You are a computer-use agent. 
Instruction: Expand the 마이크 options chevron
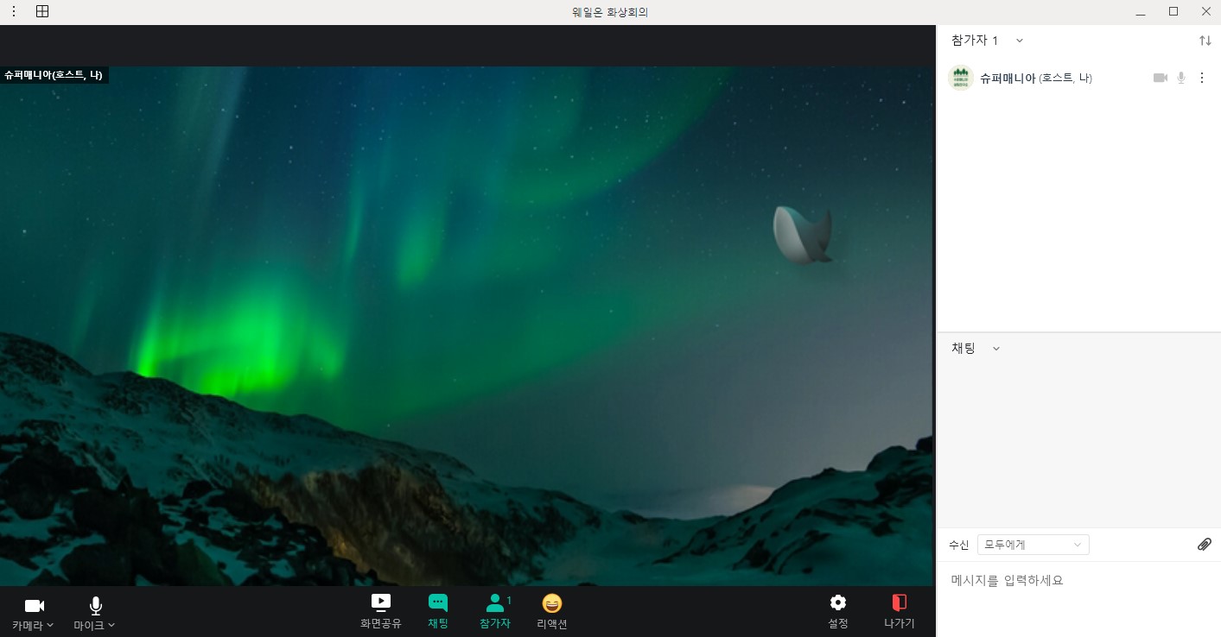(111, 625)
